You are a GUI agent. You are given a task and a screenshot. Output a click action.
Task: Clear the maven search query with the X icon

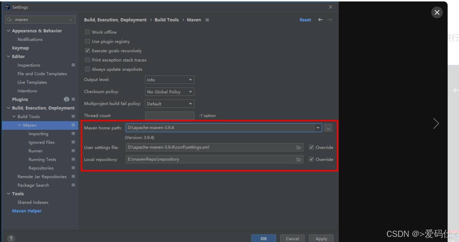point(70,19)
